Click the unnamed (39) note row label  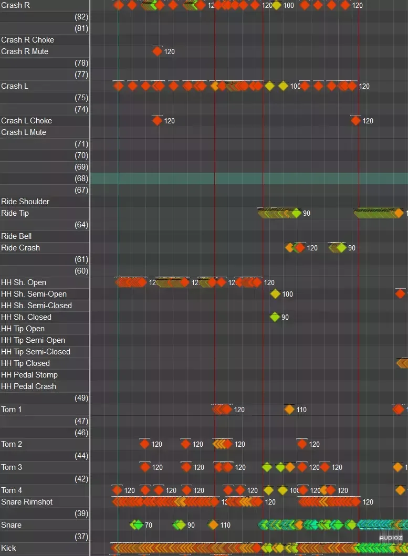click(x=81, y=513)
